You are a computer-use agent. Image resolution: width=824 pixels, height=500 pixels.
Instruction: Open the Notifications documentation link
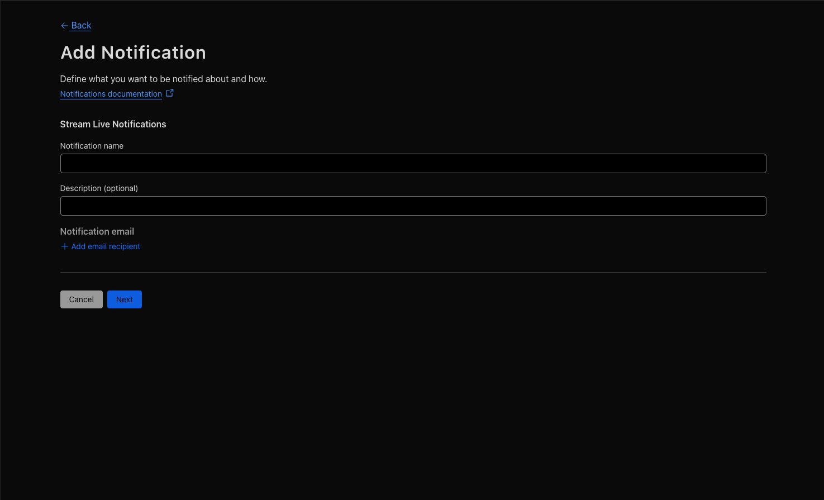111,94
